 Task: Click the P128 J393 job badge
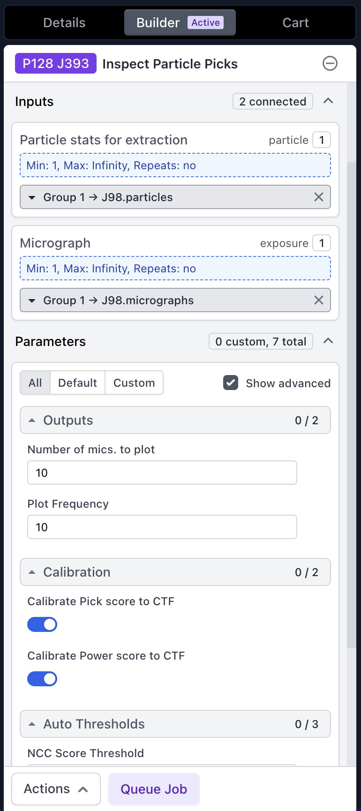click(x=56, y=63)
